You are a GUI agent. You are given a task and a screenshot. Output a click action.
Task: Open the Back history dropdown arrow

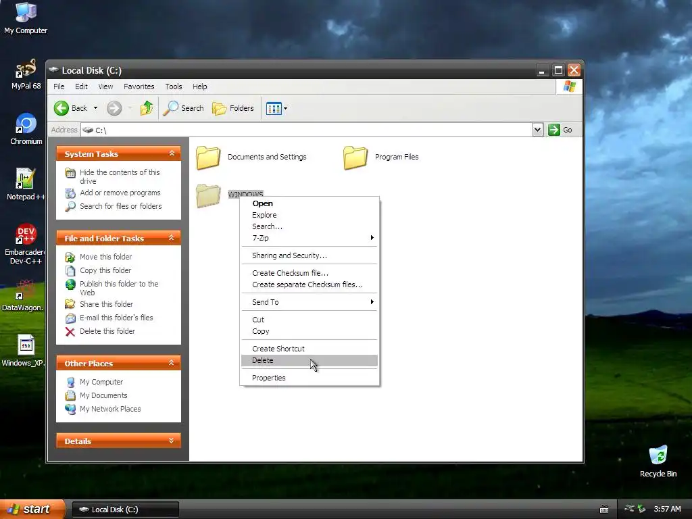pos(95,108)
